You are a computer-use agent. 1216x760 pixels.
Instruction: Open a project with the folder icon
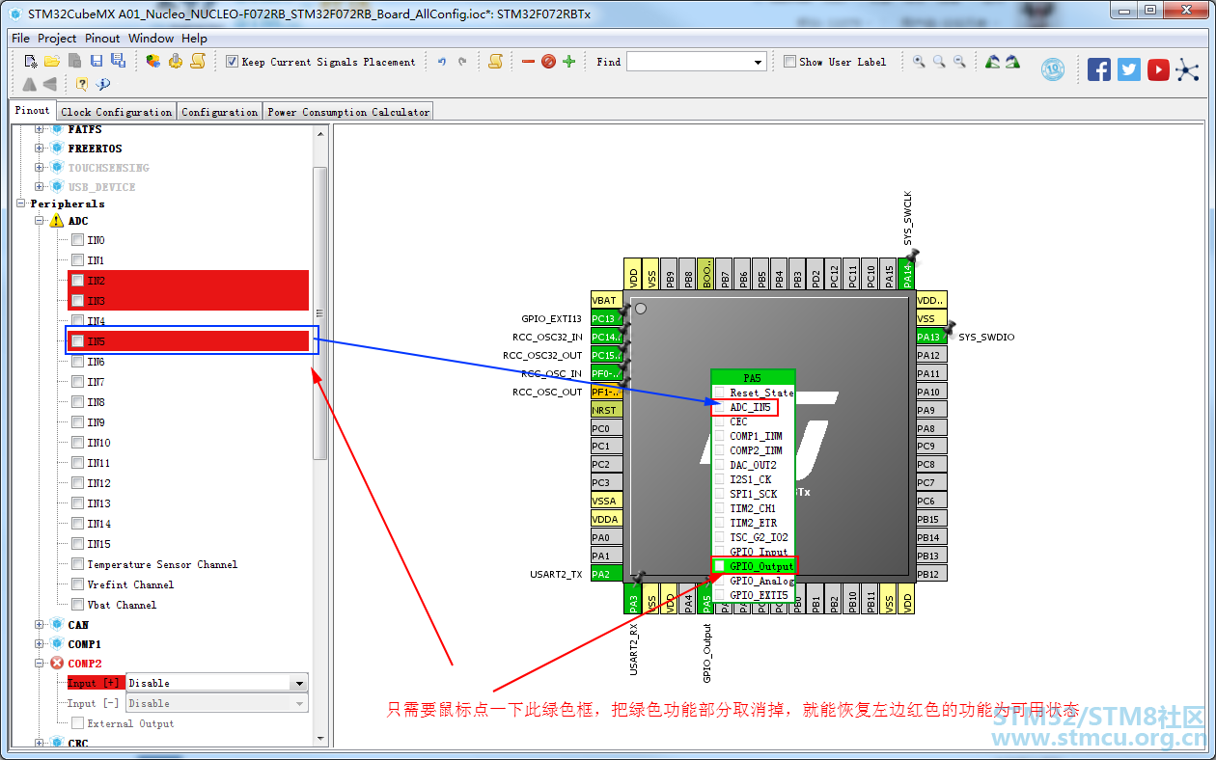[x=51, y=61]
